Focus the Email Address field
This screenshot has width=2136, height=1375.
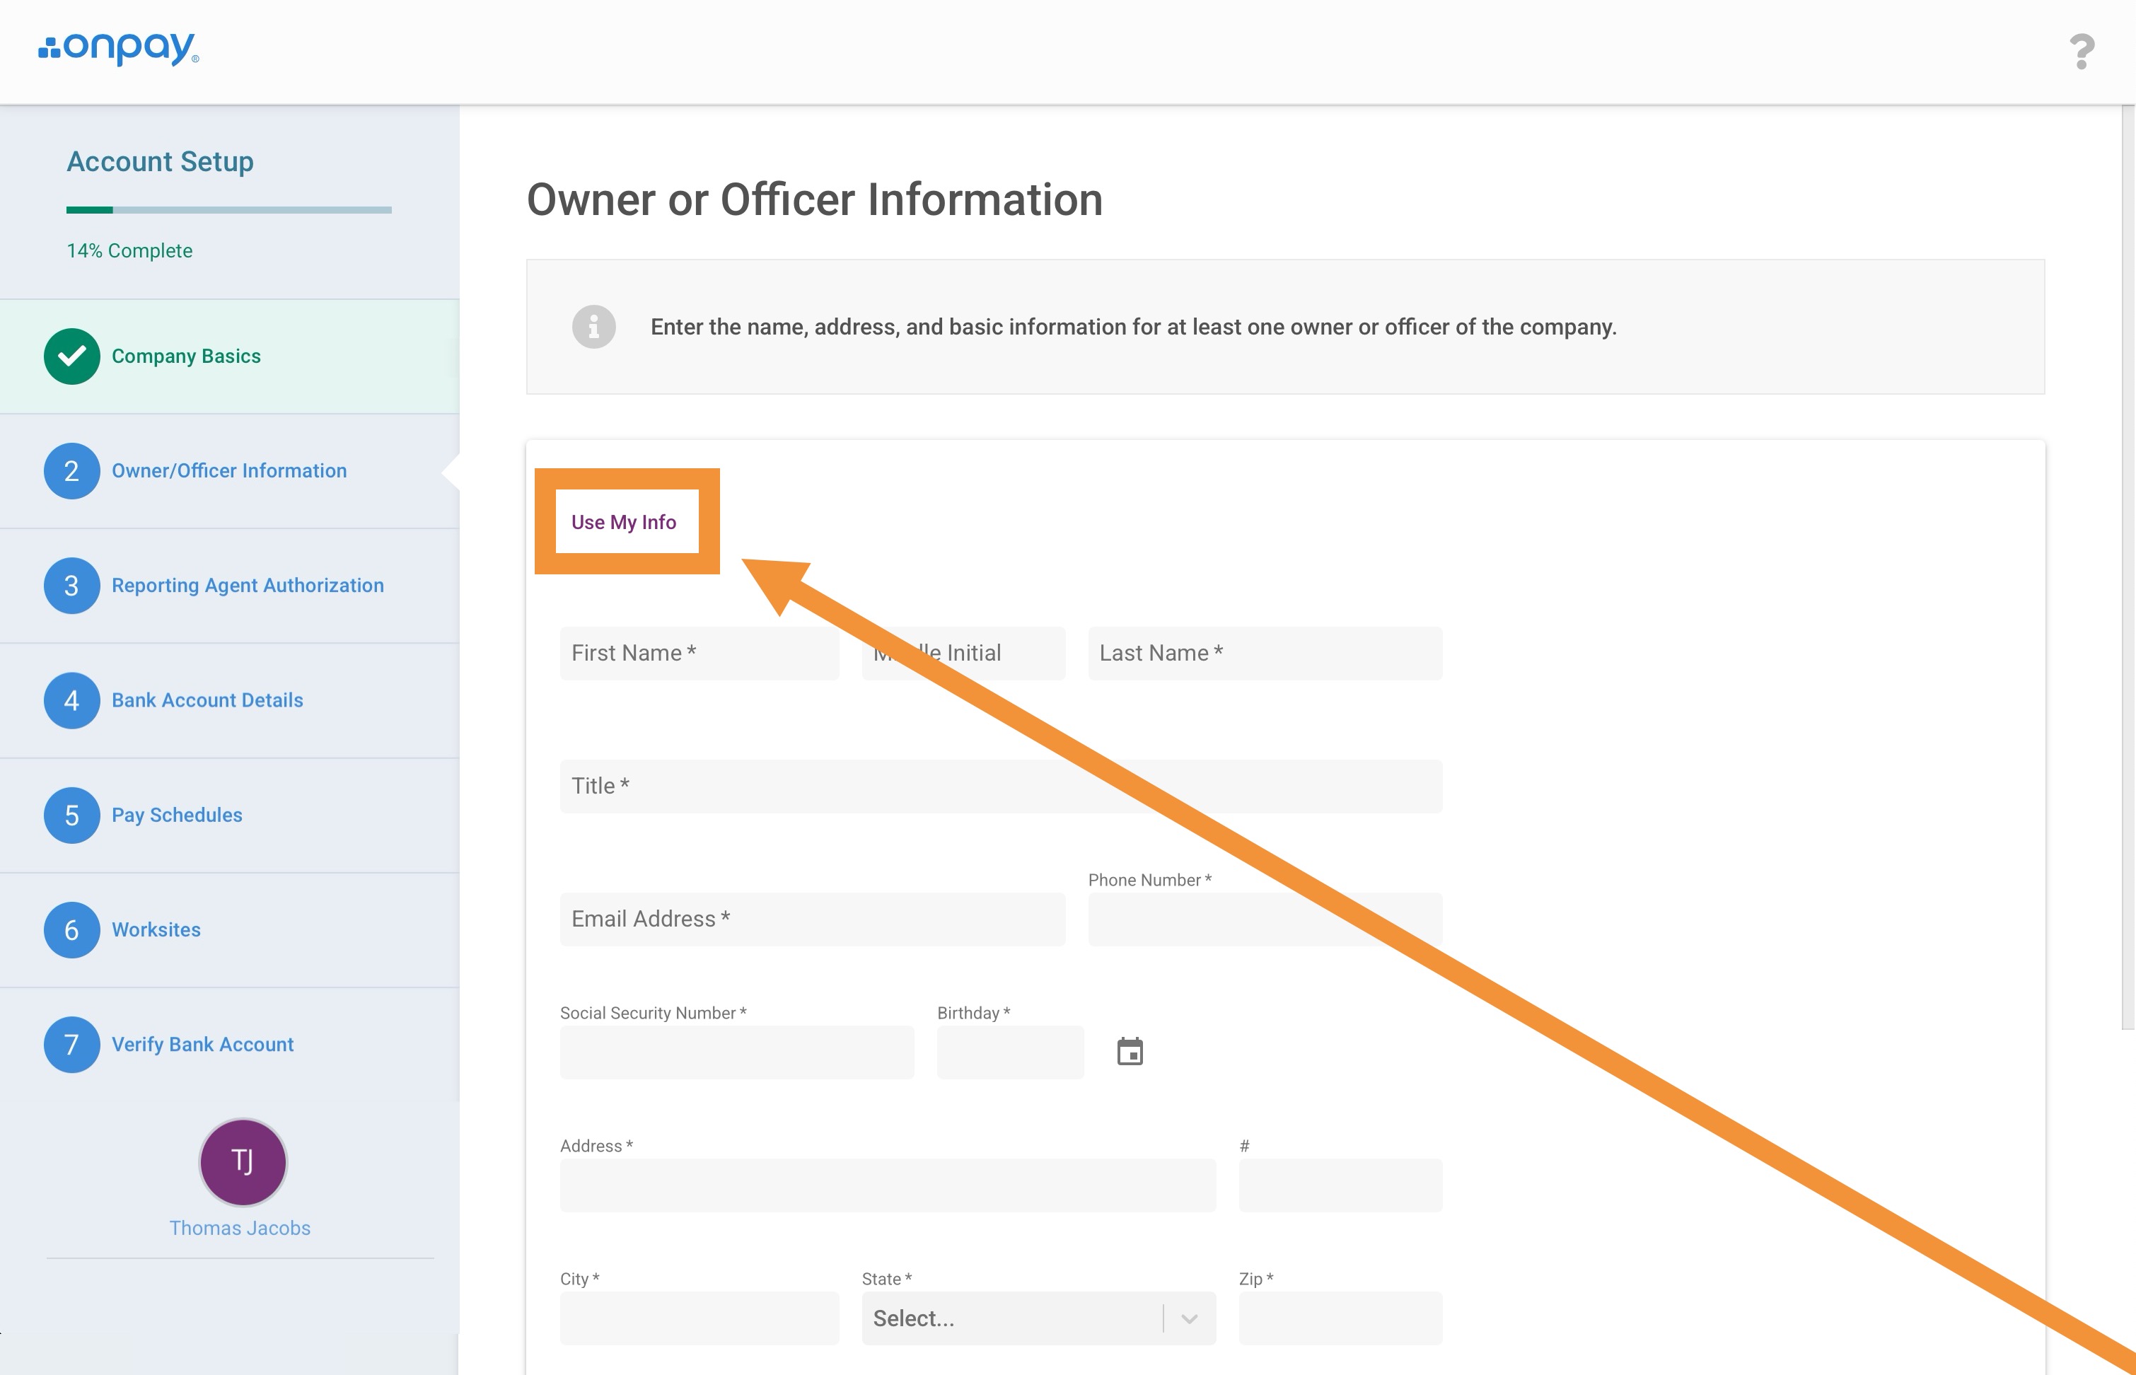pyautogui.click(x=811, y=919)
